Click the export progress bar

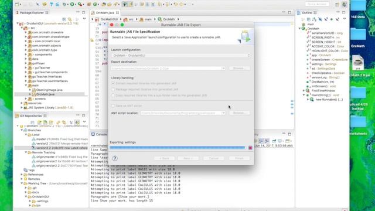[x=178, y=148]
